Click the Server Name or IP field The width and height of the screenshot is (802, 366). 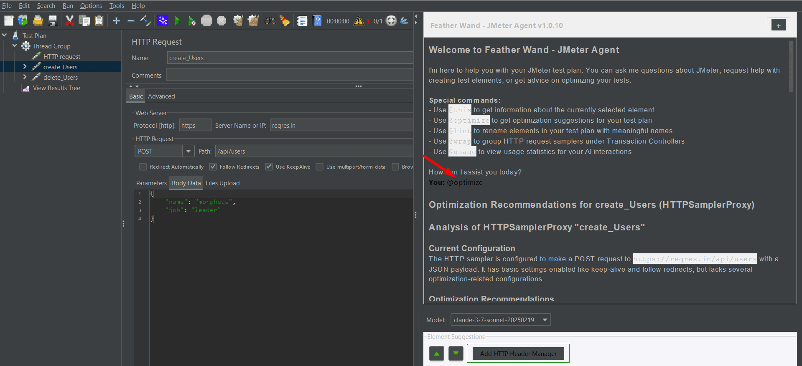(x=341, y=125)
